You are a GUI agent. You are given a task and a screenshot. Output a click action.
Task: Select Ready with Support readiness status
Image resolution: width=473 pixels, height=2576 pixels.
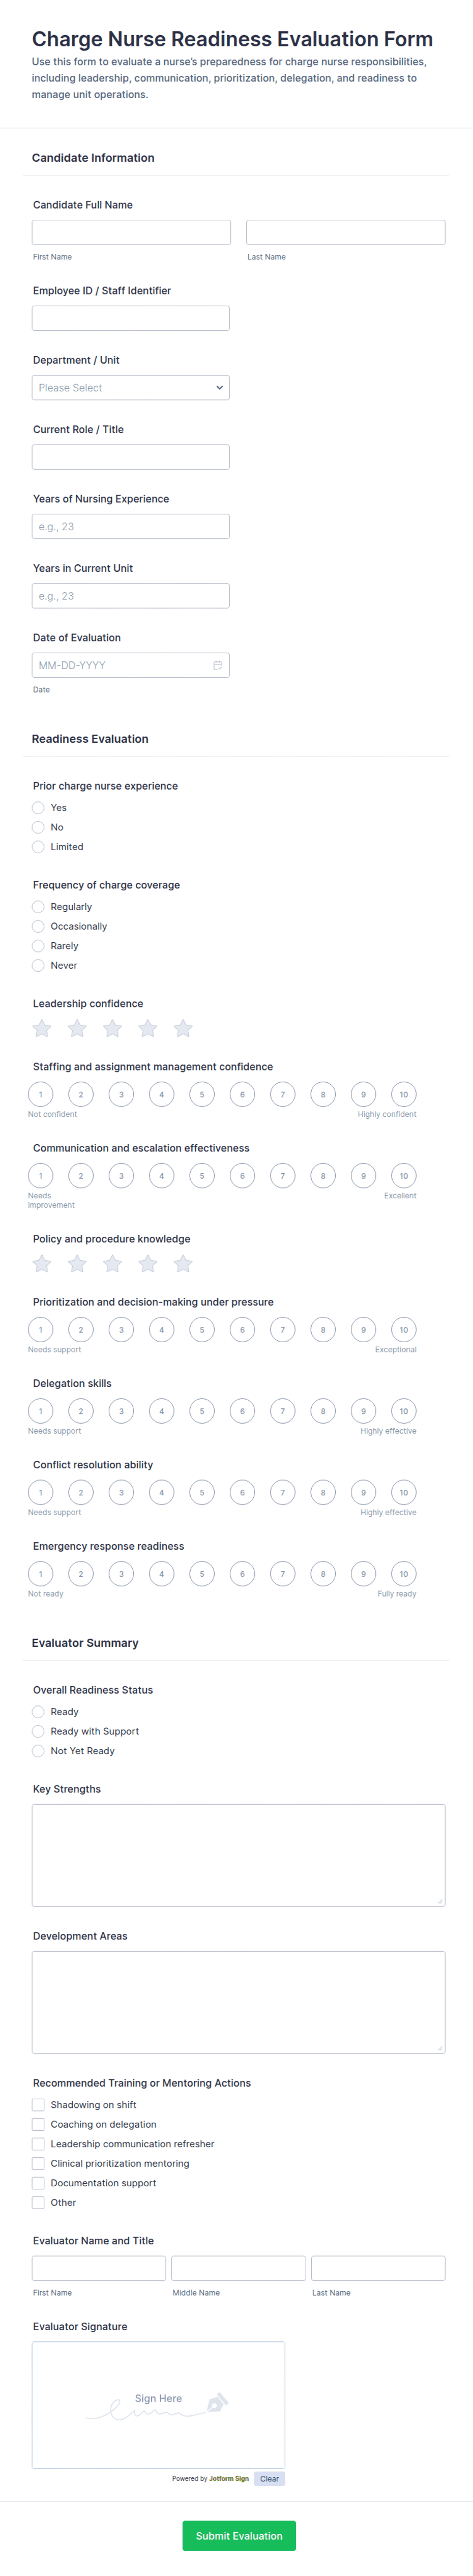(39, 1731)
